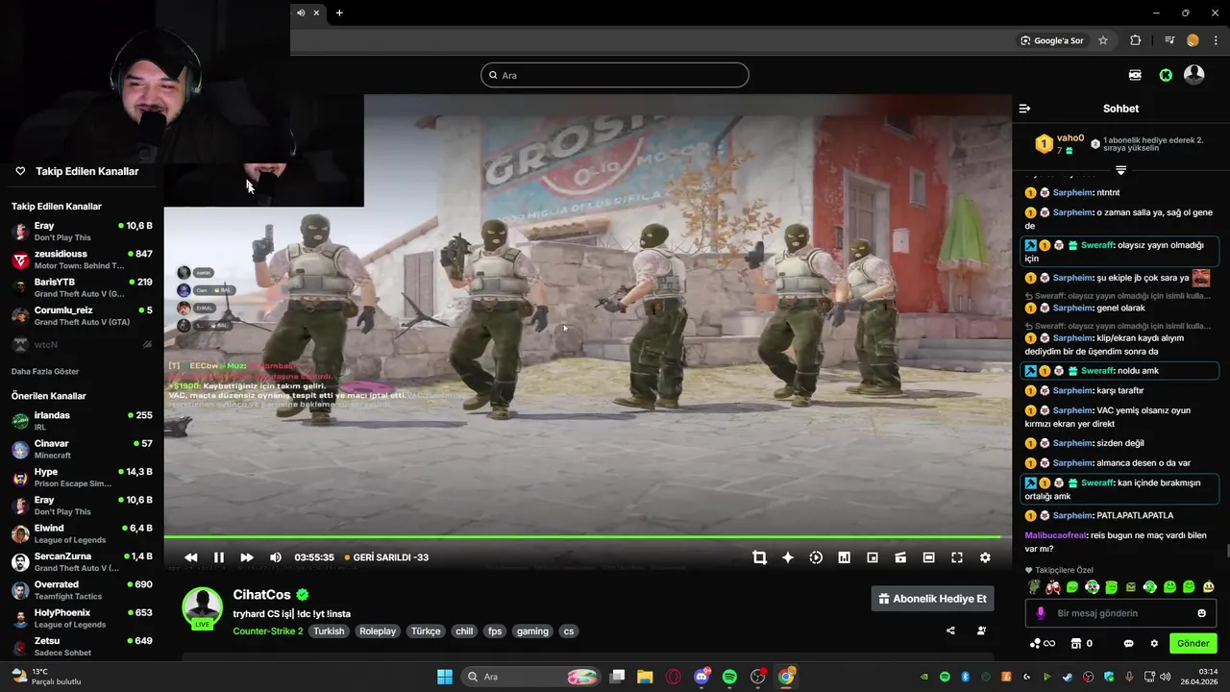The width and height of the screenshot is (1230, 692).
Task: Open Eray Don't Play This followed channel
Action: tap(82, 231)
